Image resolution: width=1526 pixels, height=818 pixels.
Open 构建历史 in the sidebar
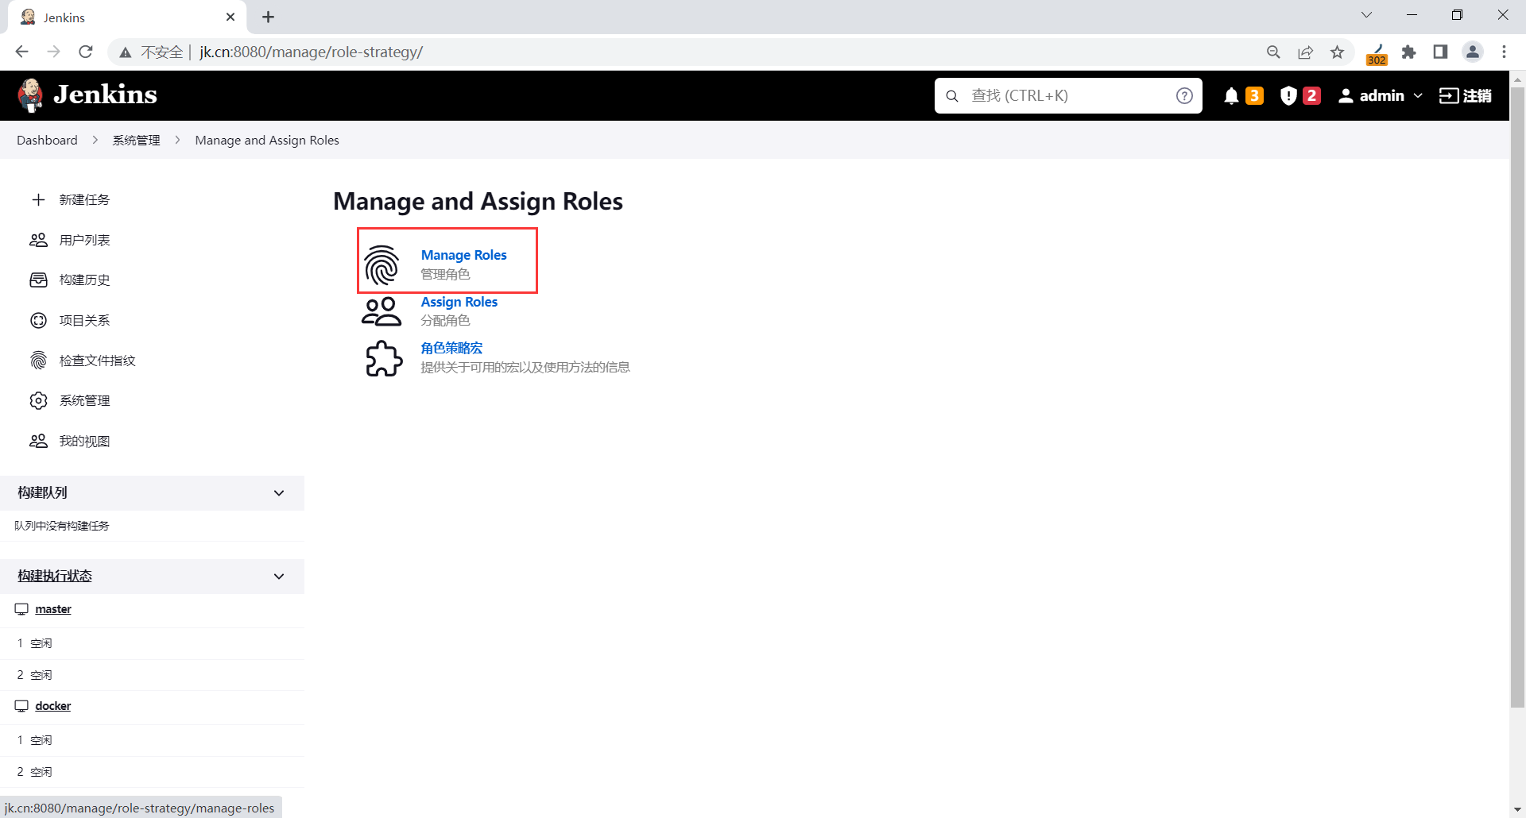(84, 280)
